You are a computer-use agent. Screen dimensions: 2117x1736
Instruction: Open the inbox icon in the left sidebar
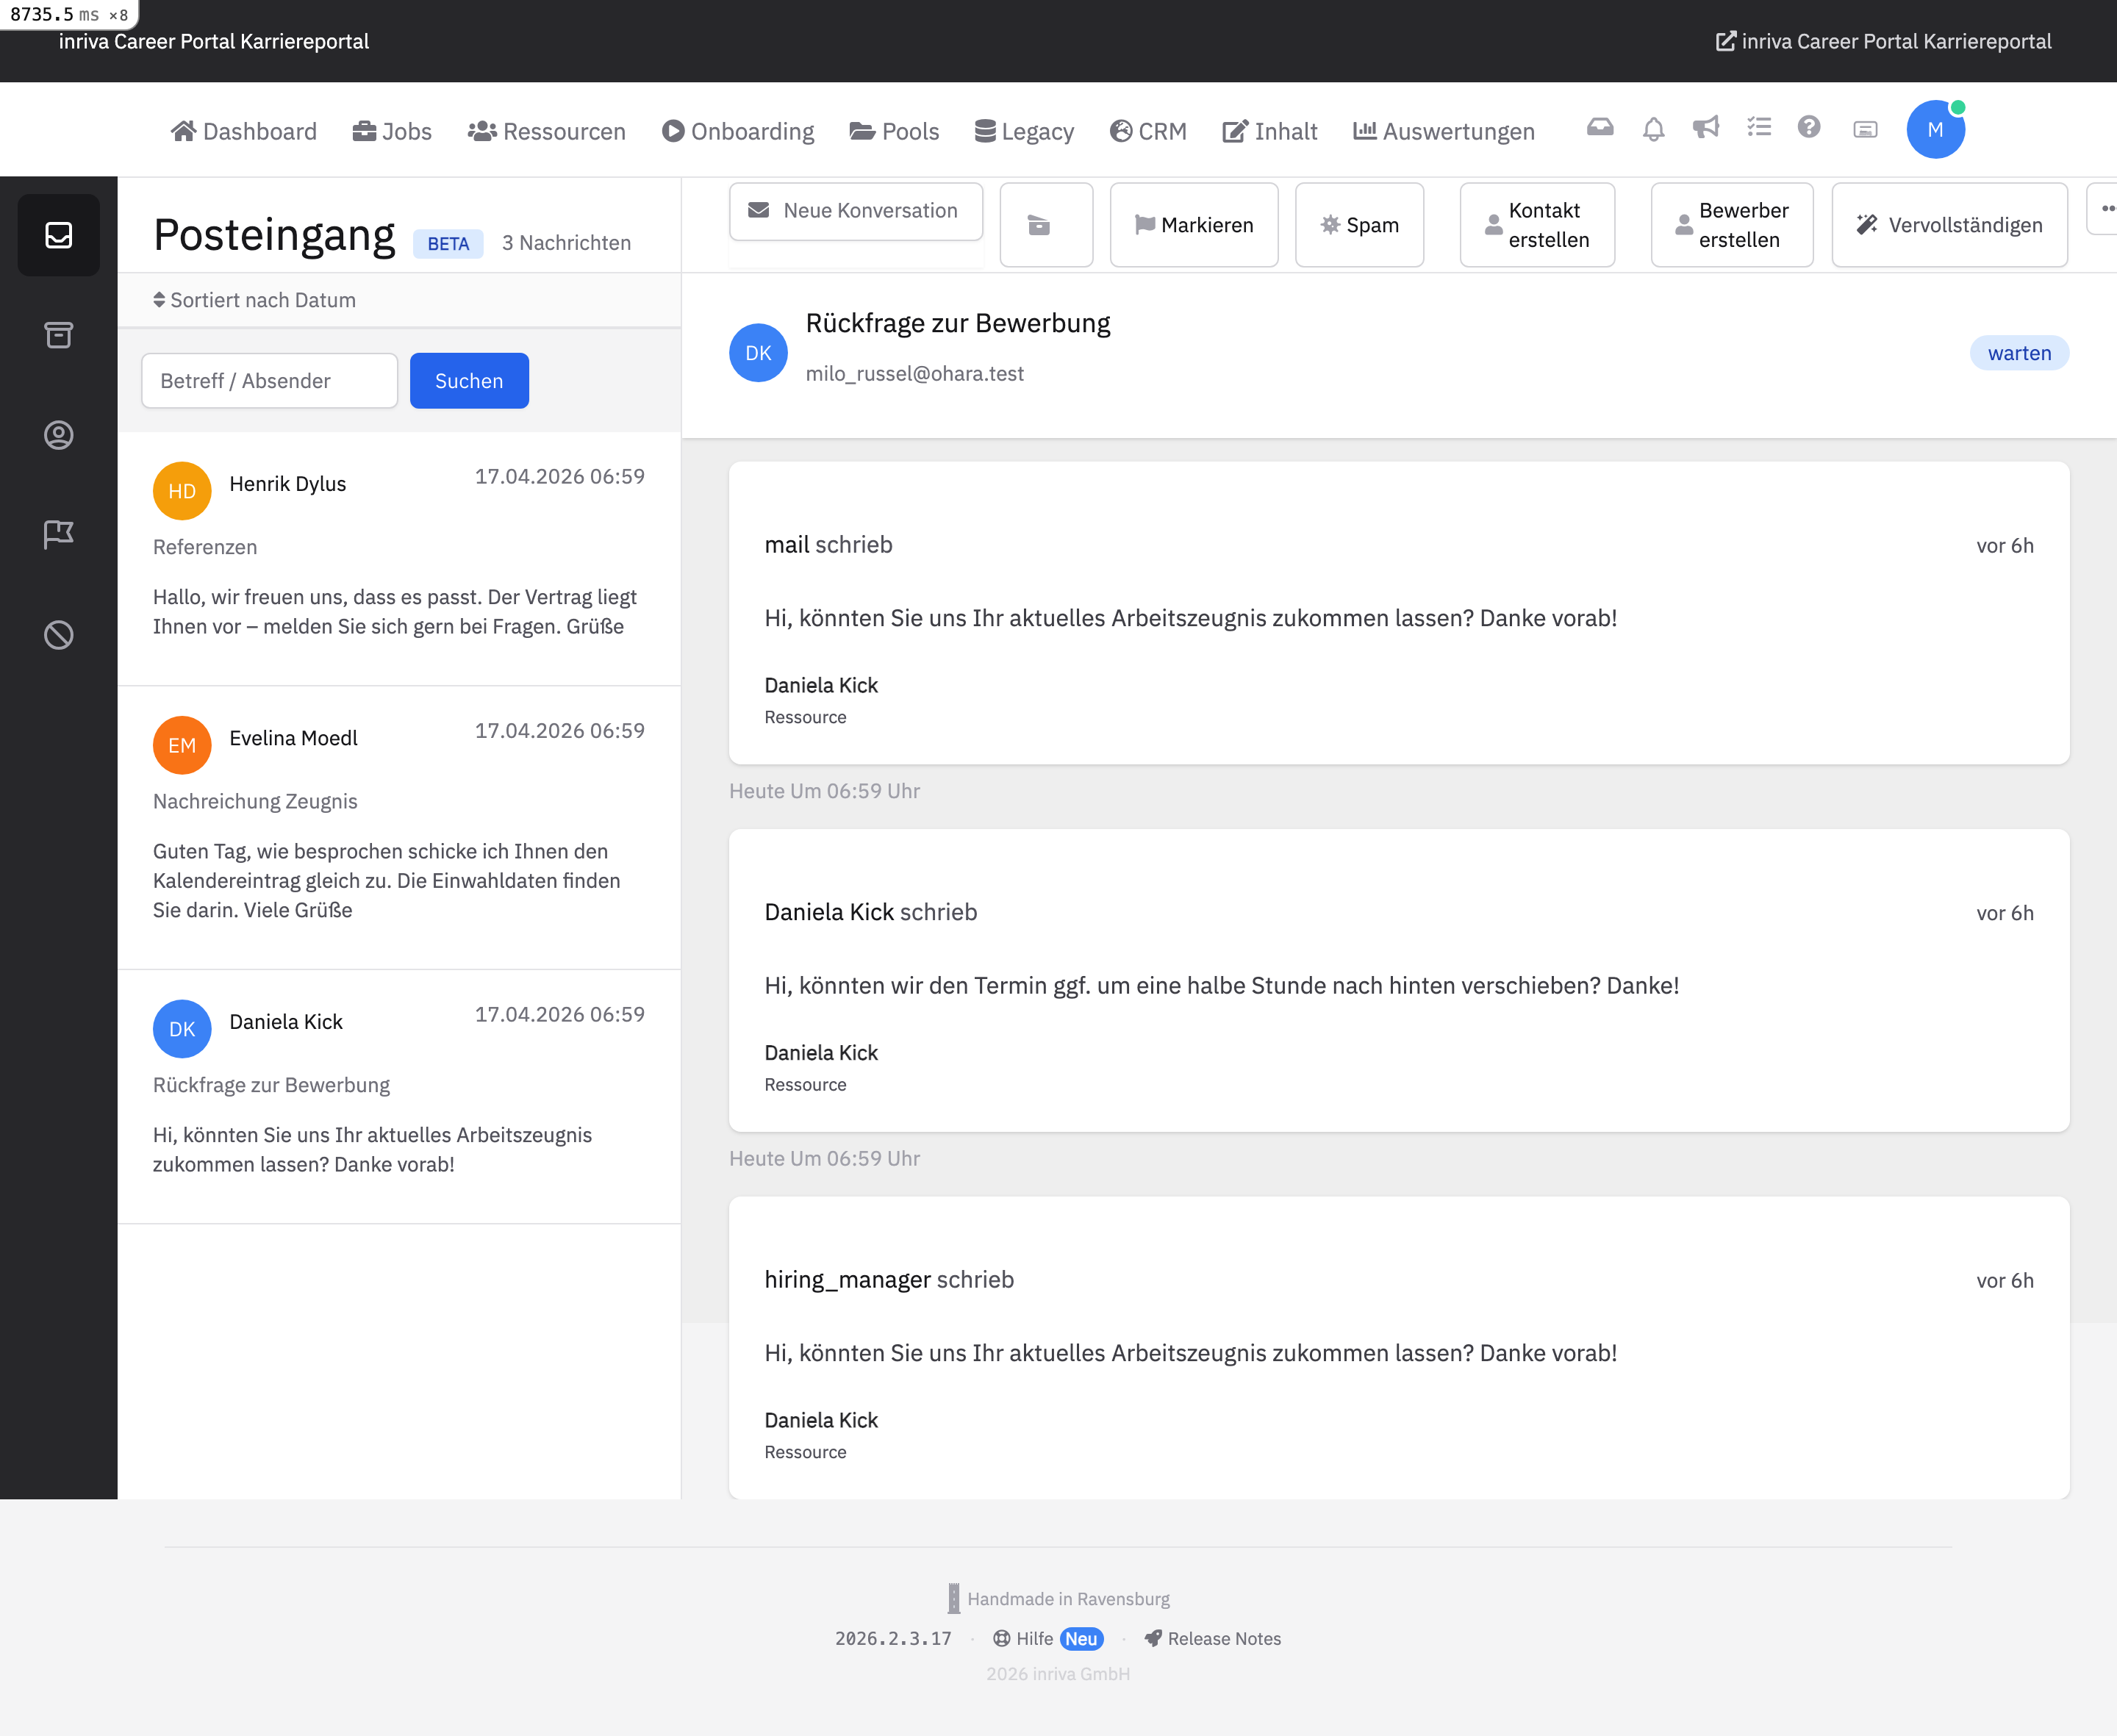pos(58,235)
